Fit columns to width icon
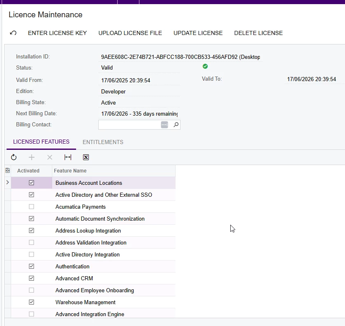 click(68, 157)
